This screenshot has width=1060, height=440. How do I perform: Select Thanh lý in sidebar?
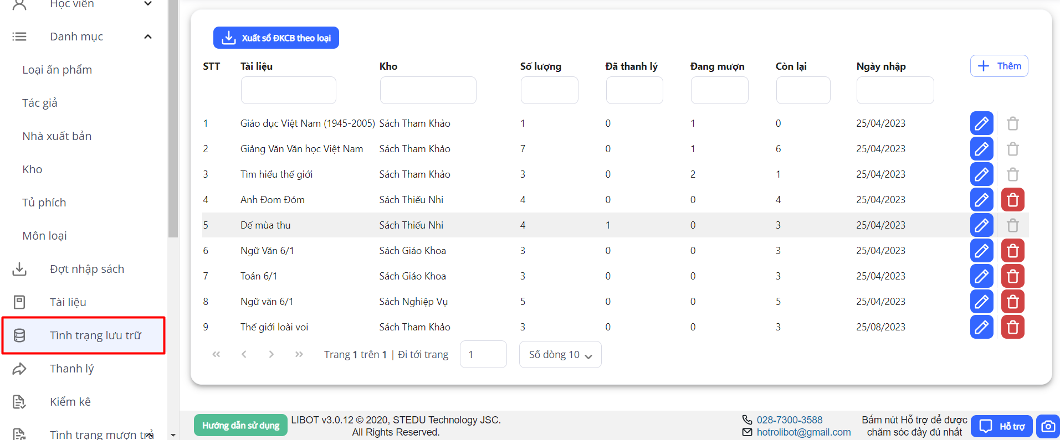tap(71, 369)
